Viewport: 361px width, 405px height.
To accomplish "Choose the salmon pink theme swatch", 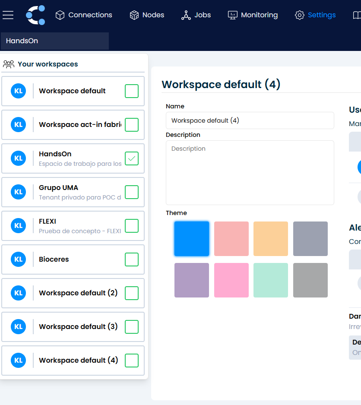I will 231,239.
